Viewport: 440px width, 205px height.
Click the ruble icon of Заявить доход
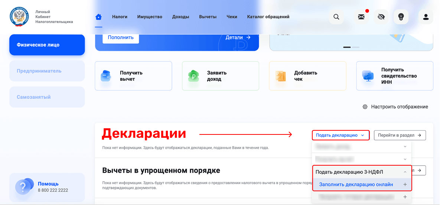pyautogui.click(x=193, y=76)
